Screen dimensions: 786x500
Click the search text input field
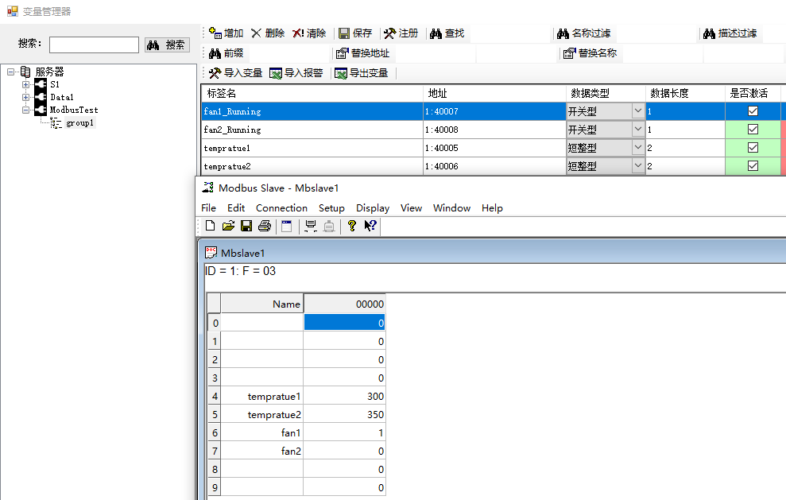(95, 45)
